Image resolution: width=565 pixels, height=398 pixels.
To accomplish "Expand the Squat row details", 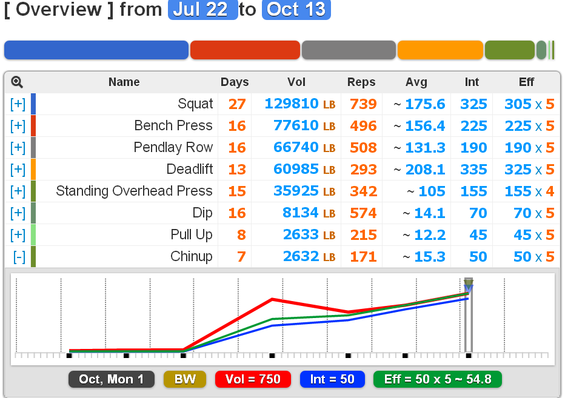I will point(18,104).
